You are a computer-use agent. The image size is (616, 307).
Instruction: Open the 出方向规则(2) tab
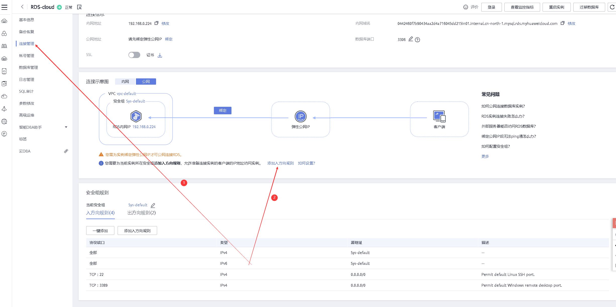pos(141,213)
